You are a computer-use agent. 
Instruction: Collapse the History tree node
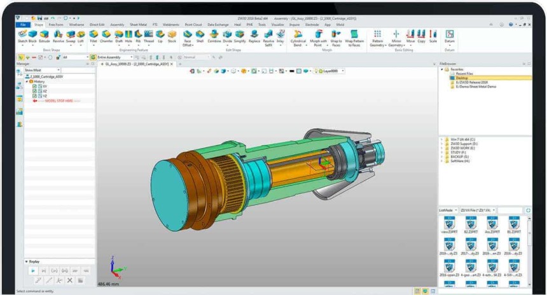pos(27,81)
